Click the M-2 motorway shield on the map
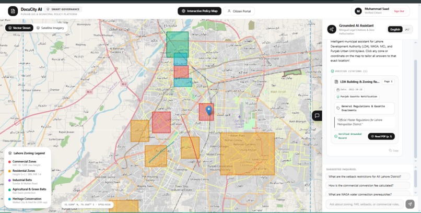The width and height of the screenshot is (421, 213). point(123,84)
